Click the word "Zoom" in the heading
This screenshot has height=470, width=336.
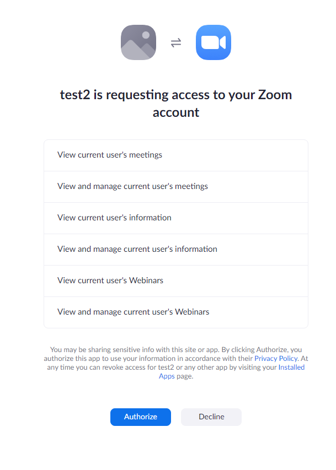pos(274,95)
